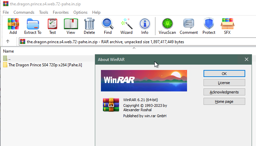Confirm About dialog with OK
Screen dimensions: 256x146
(224, 73)
